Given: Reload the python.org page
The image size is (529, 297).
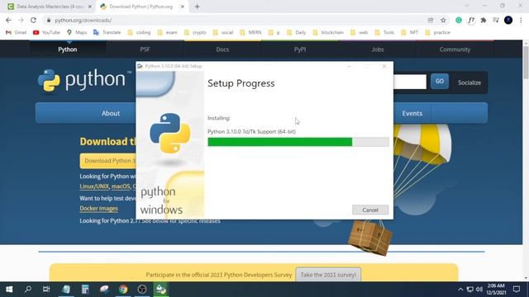Looking at the screenshot, I should [x=33, y=20].
